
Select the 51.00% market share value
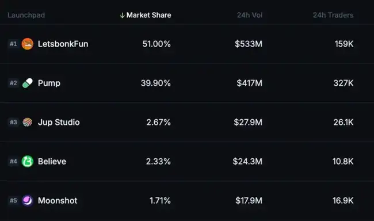pos(157,44)
